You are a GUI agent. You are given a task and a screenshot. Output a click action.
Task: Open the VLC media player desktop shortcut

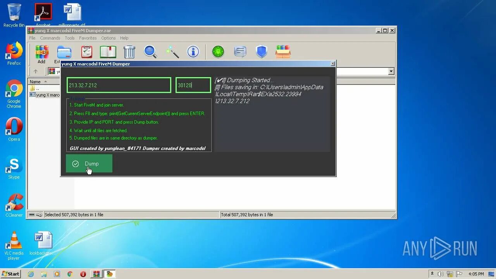pyautogui.click(x=14, y=246)
